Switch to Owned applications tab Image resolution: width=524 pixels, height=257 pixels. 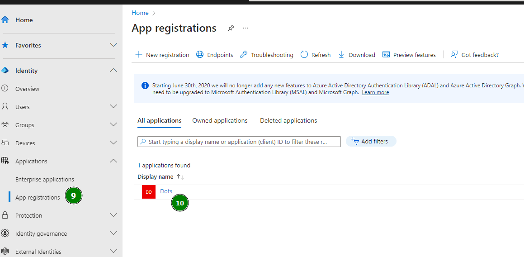pyautogui.click(x=220, y=120)
